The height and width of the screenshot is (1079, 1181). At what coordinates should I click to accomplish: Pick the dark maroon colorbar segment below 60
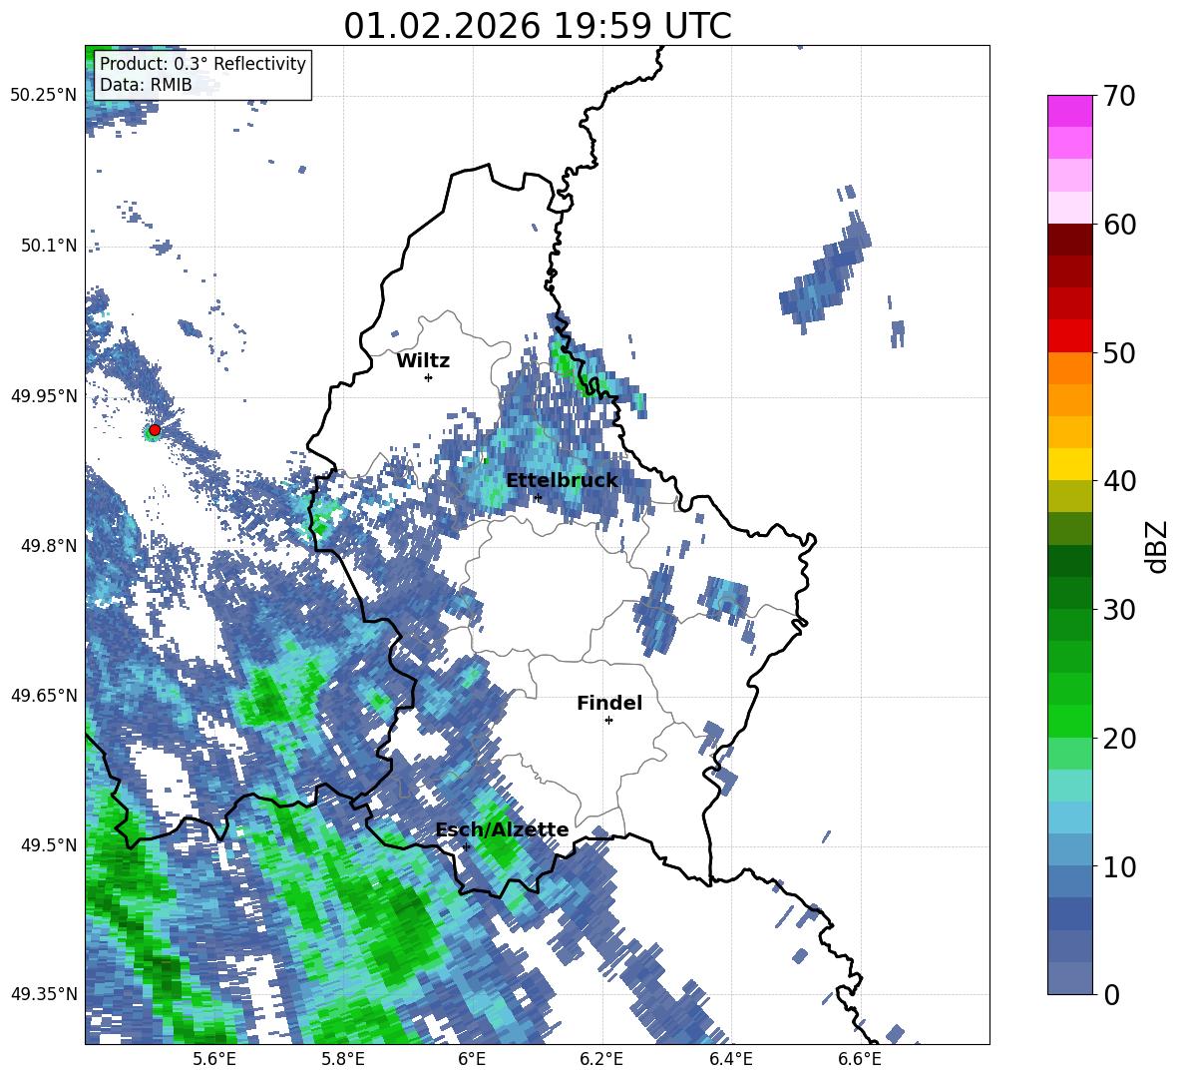pos(1069,240)
